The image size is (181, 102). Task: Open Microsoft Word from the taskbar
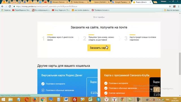point(66,99)
